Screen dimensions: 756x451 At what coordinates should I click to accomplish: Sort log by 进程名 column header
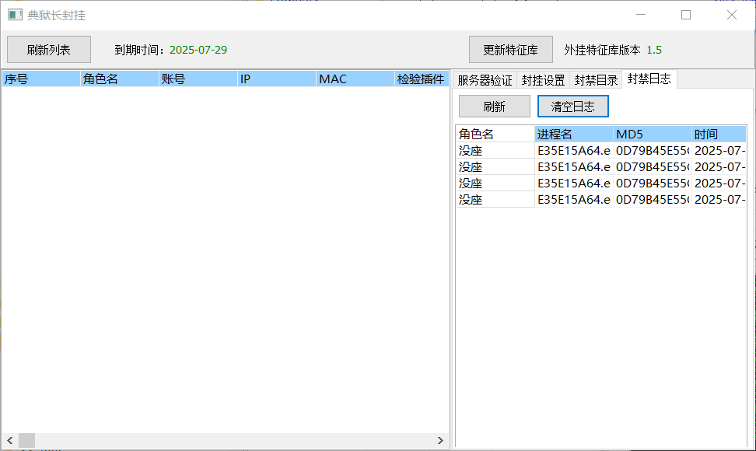[573, 134]
